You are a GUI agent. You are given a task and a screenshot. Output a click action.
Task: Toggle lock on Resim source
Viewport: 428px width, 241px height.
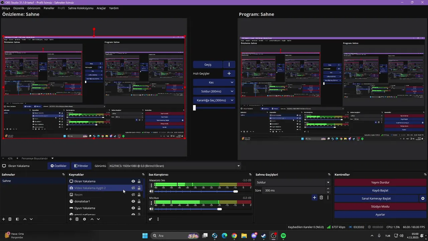[x=139, y=194]
